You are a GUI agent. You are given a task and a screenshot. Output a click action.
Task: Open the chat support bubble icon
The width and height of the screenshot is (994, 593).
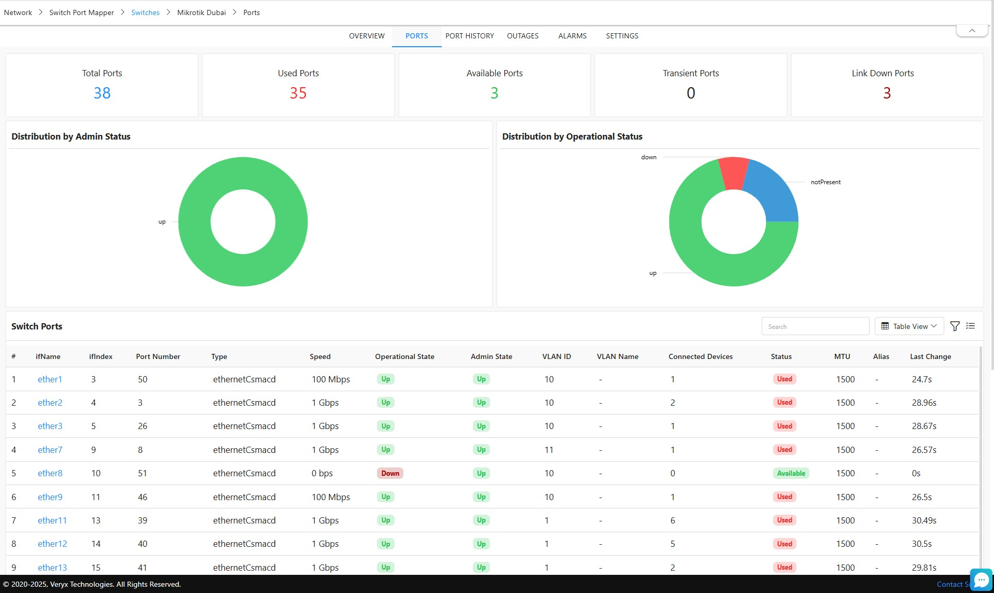(981, 580)
